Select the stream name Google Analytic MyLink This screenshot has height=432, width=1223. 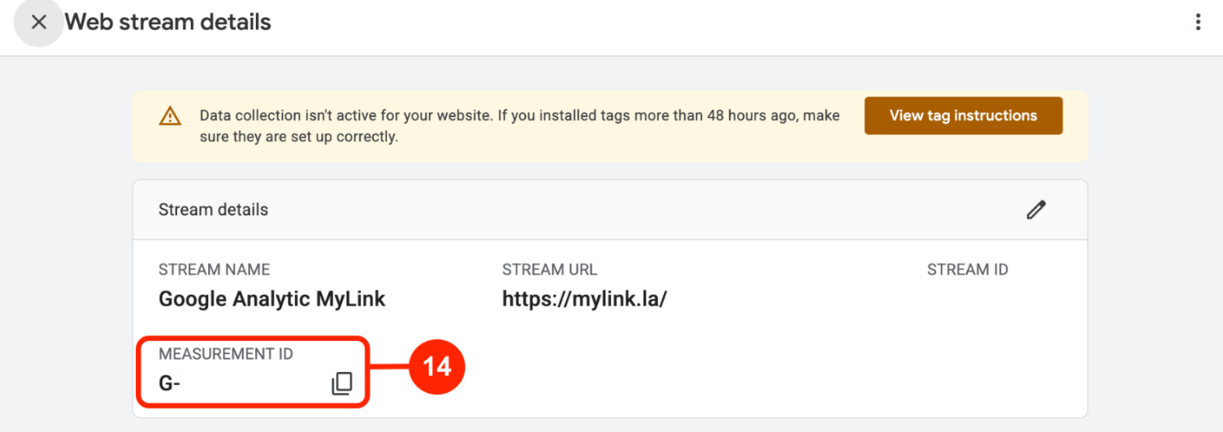coord(271,299)
